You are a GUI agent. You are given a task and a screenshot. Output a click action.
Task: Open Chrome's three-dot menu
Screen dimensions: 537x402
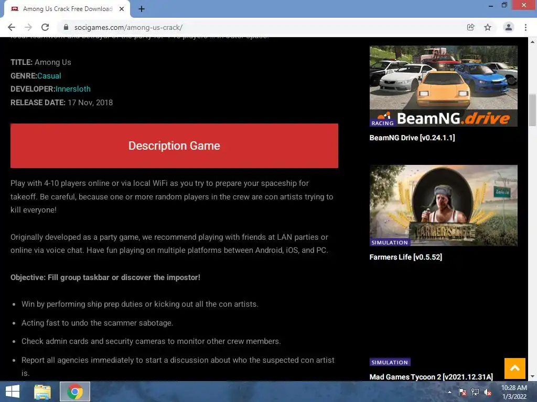tap(525, 27)
